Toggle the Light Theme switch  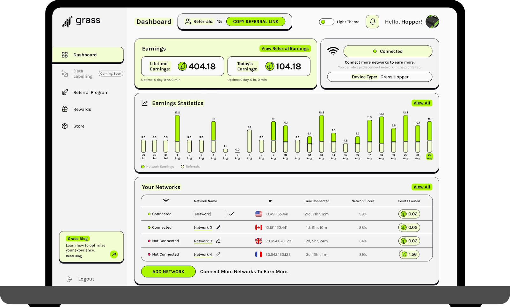pos(326,22)
